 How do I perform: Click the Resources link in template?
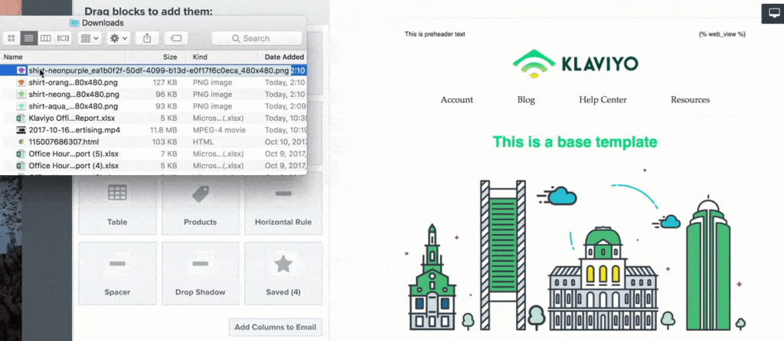tap(690, 100)
